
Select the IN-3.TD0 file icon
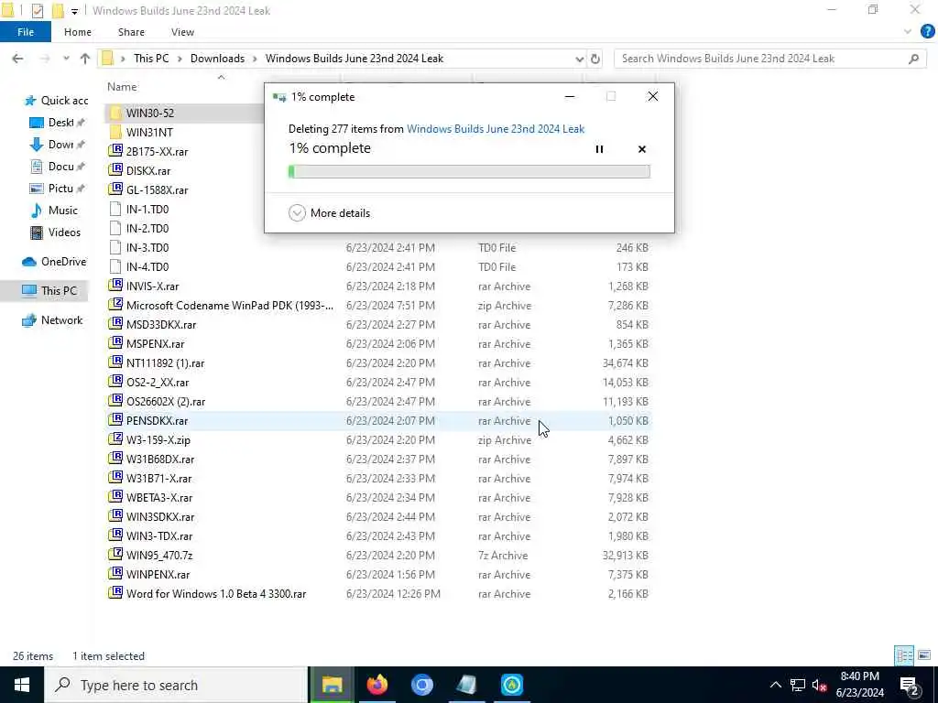click(115, 247)
